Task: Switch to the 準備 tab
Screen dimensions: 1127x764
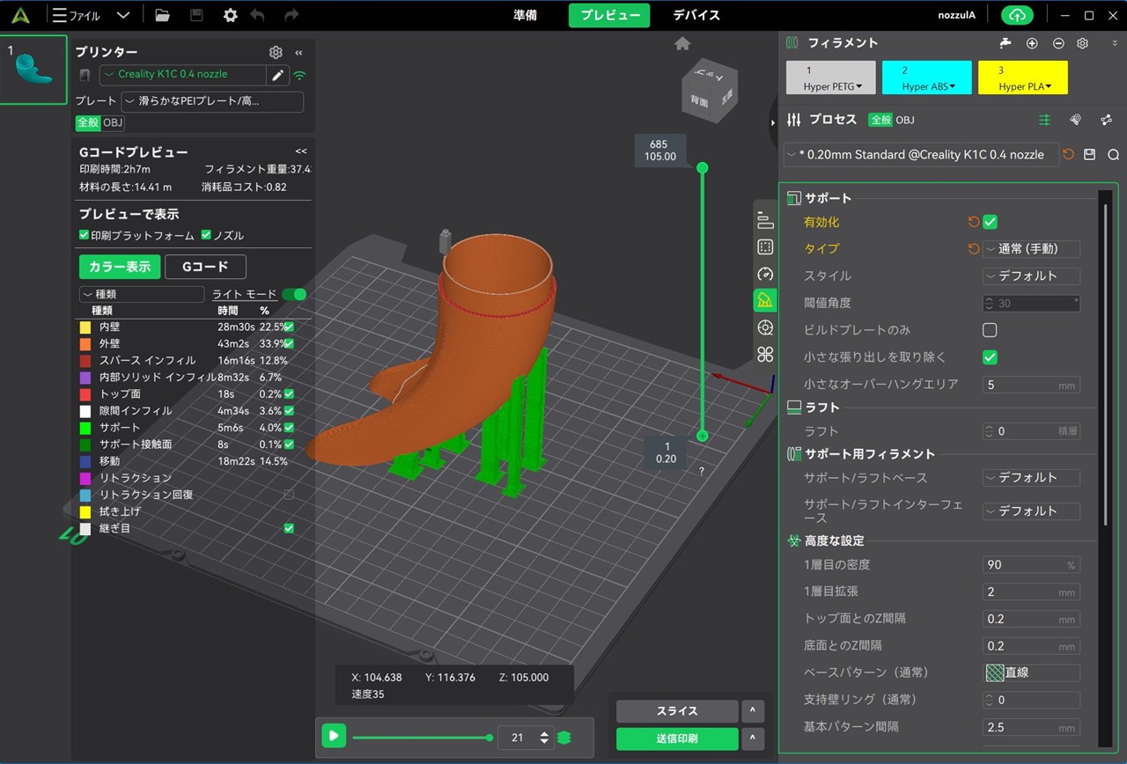Action: click(526, 15)
